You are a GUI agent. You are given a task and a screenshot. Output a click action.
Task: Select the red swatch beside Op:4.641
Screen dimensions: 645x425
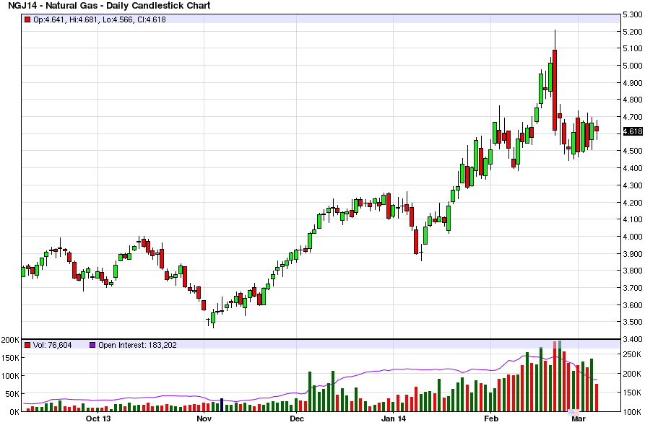tap(27, 19)
